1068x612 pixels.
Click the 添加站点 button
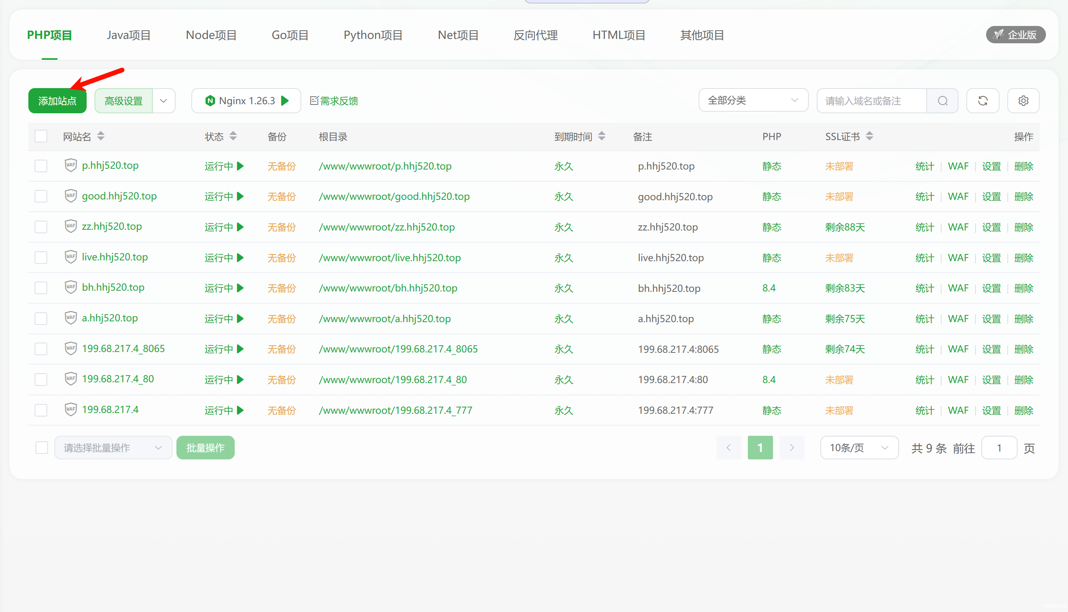pyautogui.click(x=57, y=101)
